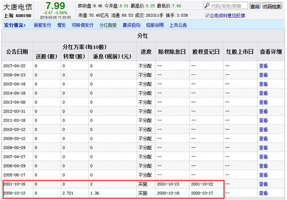View details for 2006-04-29 row

[264, 166]
